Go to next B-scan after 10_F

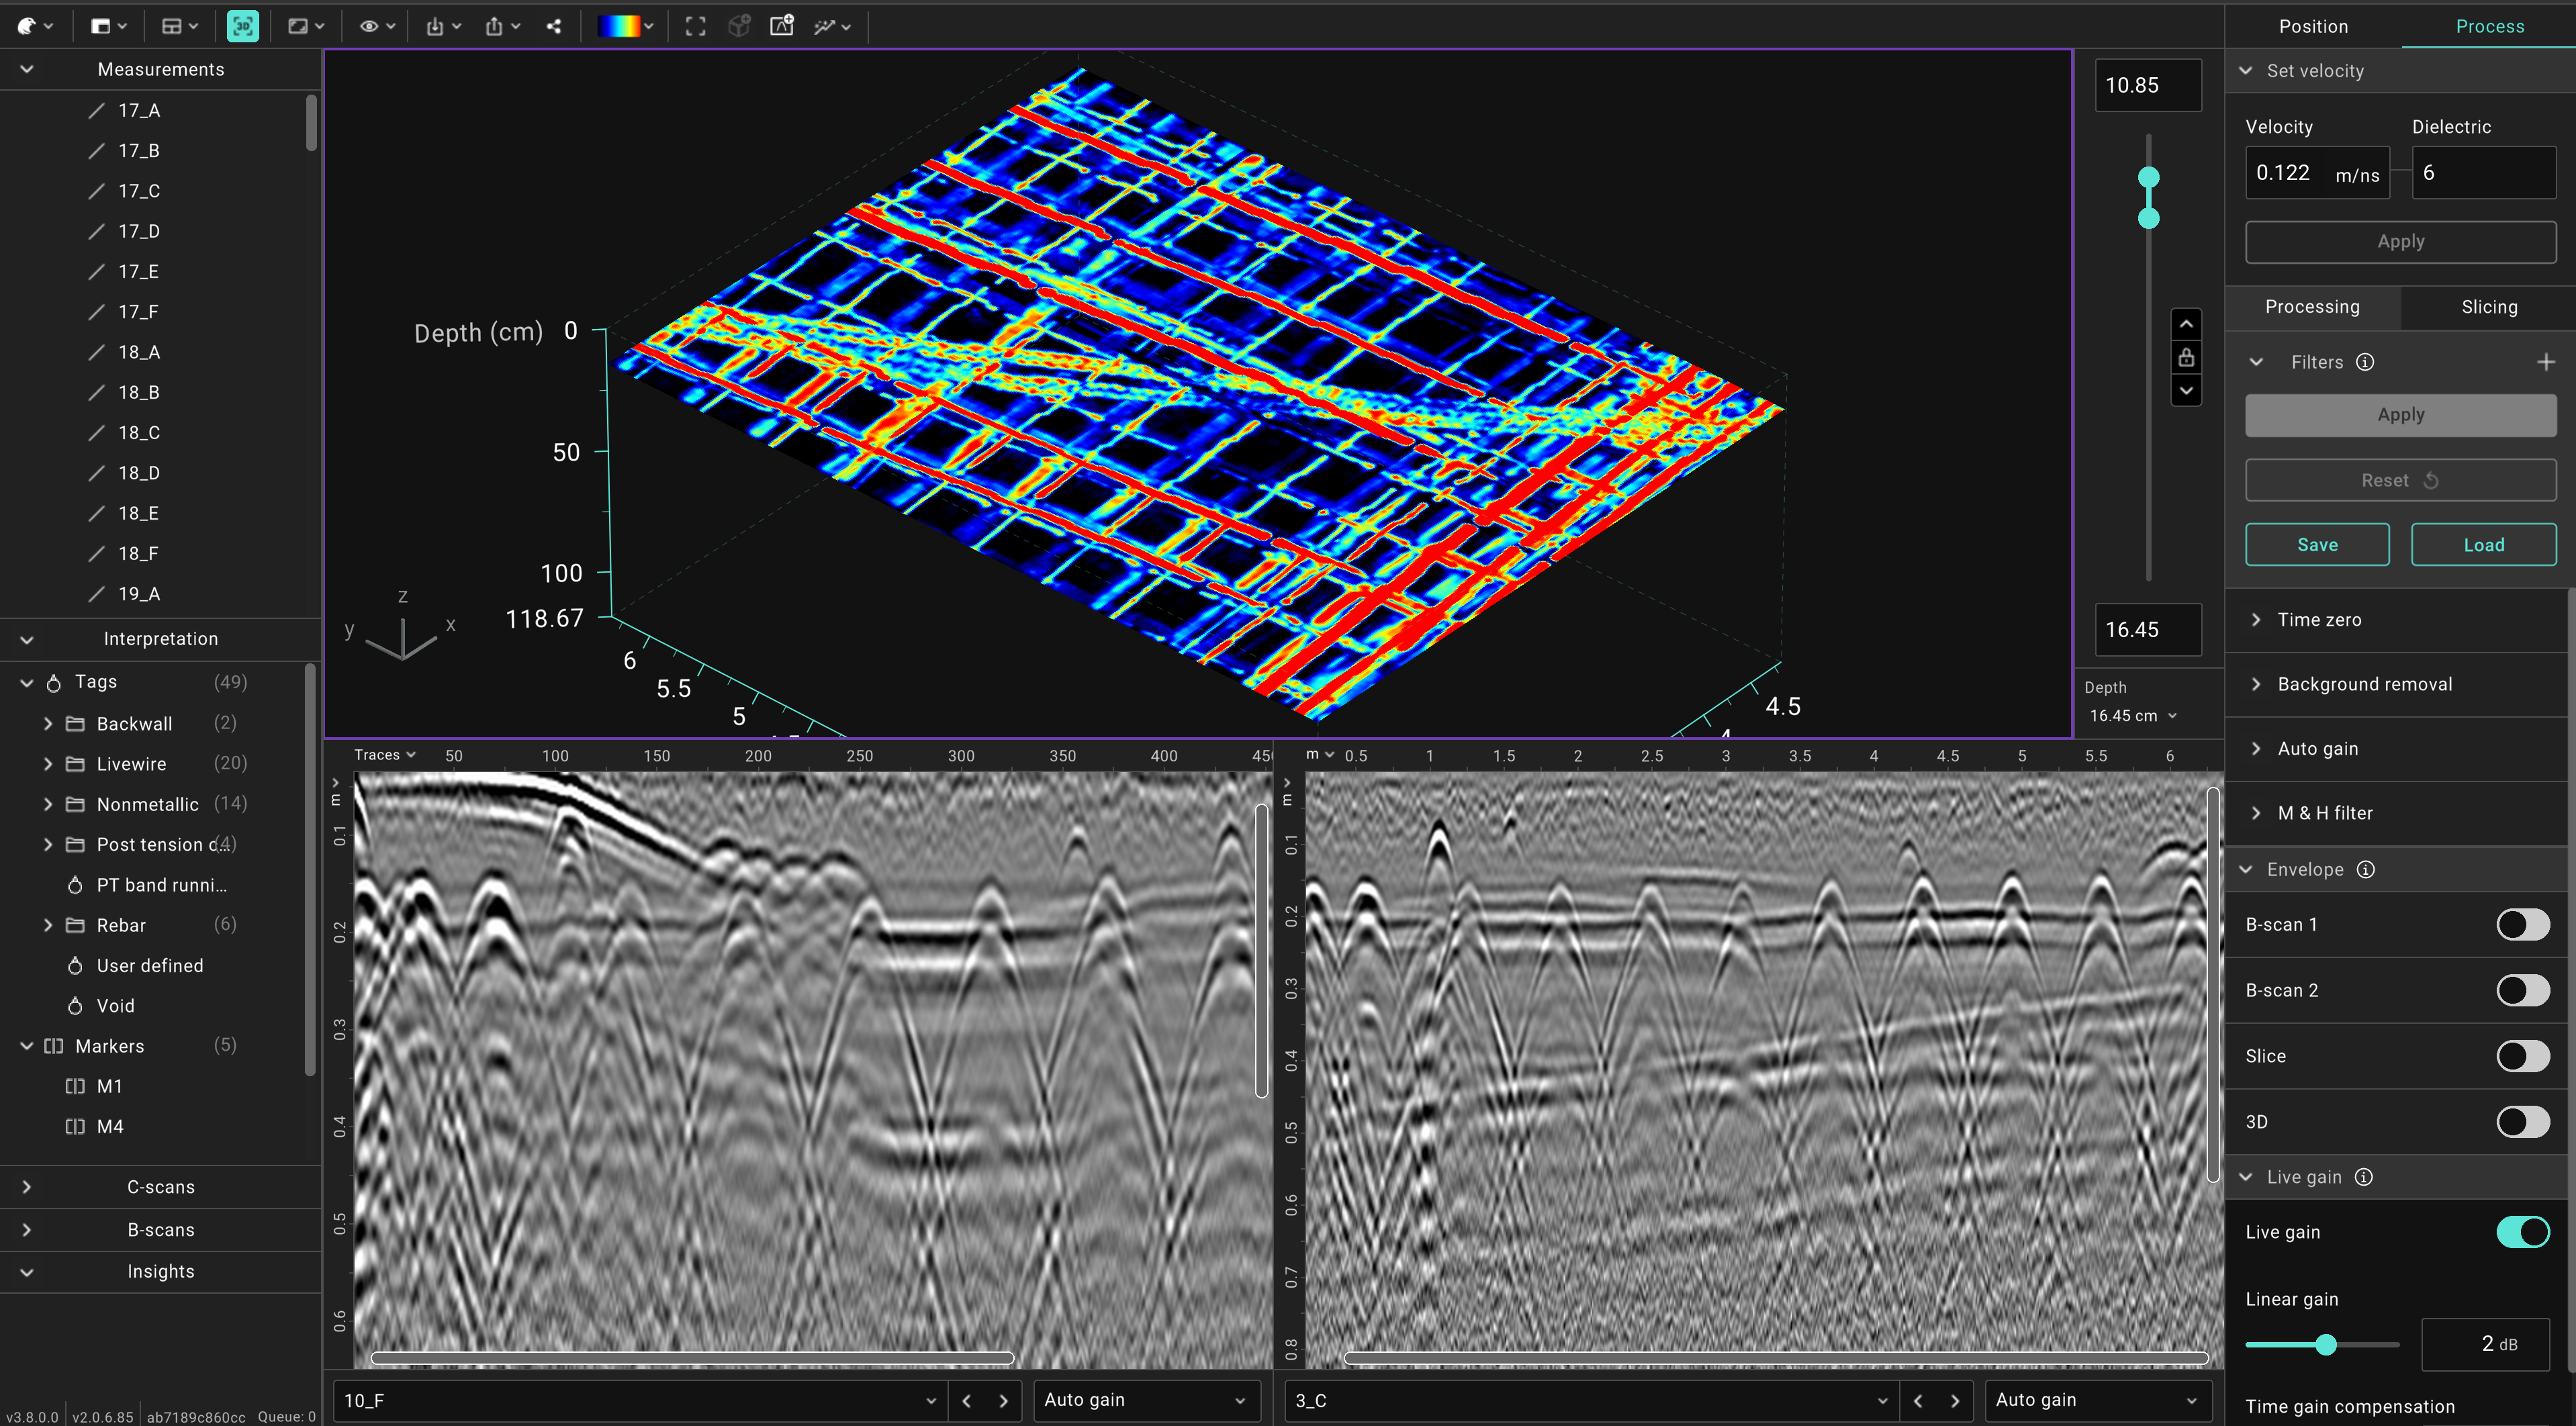(1003, 1400)
